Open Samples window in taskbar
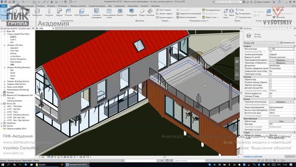The image size is (296, 167). 47,165
